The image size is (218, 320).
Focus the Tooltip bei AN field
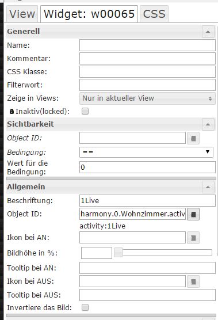point(147,268)
